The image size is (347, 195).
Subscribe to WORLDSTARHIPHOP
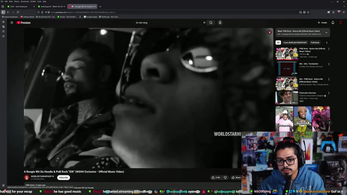[x=63, y=178]
